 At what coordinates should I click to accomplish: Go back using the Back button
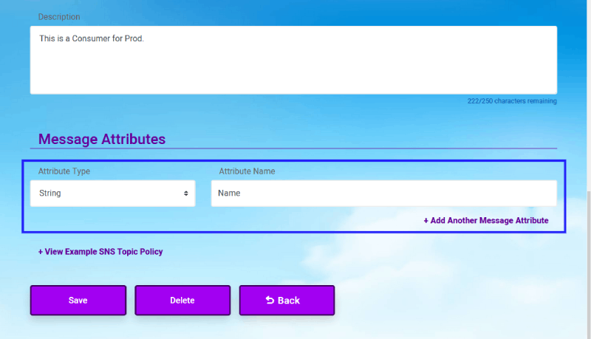point(287,300)
